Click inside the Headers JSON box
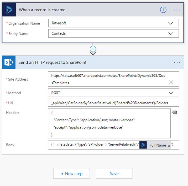188x186 pixels. pos(109,123)
